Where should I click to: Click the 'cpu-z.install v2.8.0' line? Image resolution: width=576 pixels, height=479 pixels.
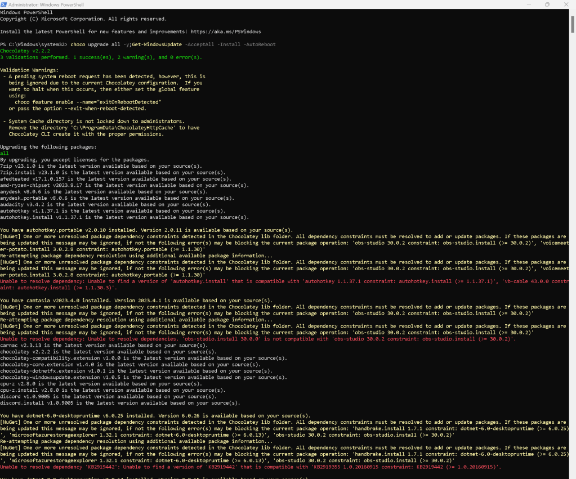[113, 391]
